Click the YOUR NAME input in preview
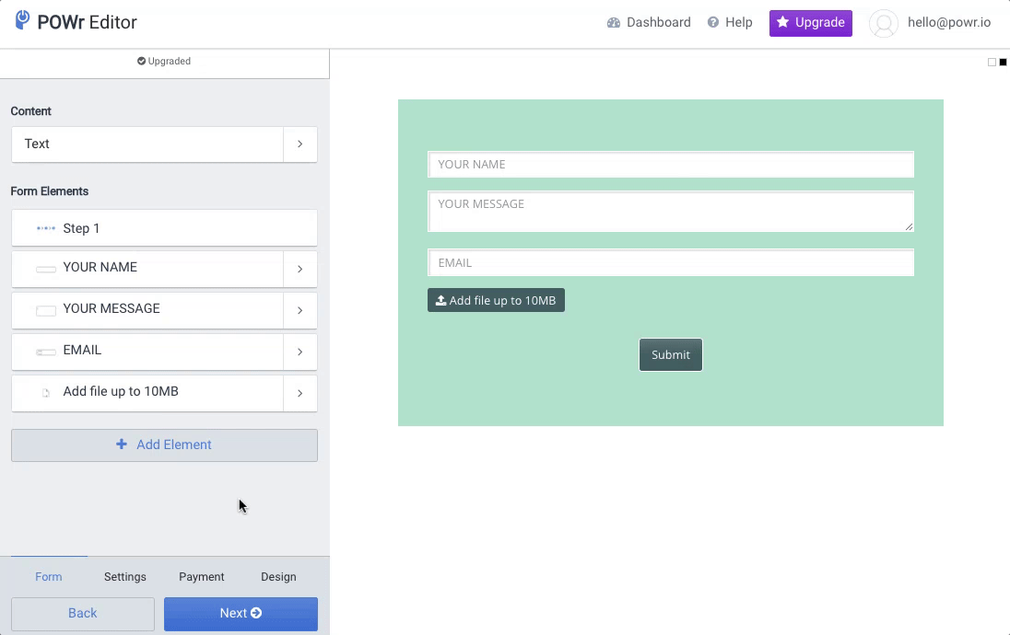This screenshot has width=1010, height=635. click(671, 165)
